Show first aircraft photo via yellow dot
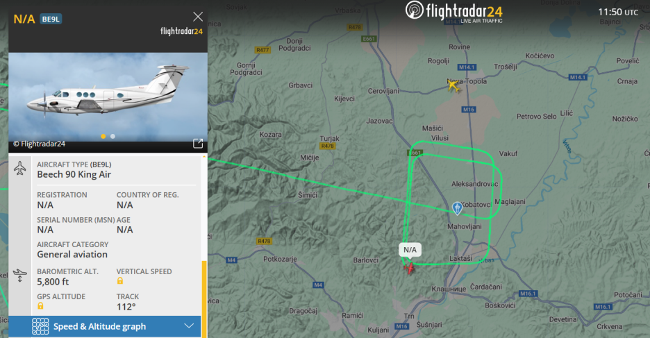The image size is (650, 338). (103, 136)
